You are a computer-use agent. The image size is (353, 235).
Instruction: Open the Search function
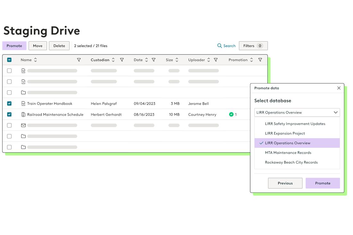pos(226,46)
